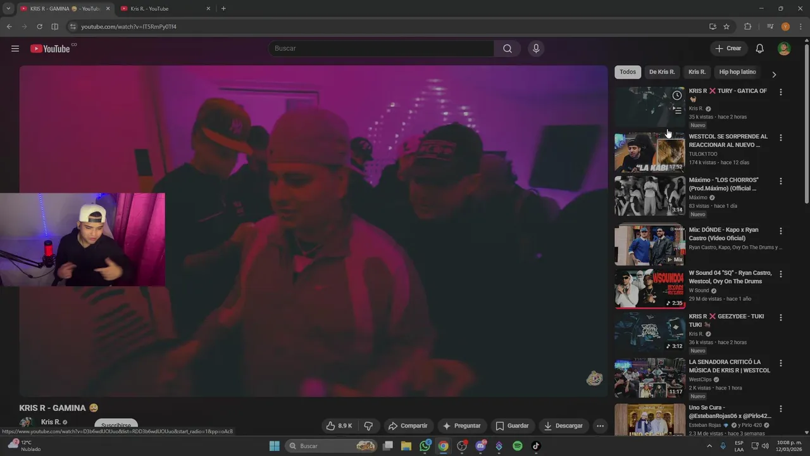Like the video with 8.9 K
The width and height of the screenshot is (810, 456).
pos(339,426)
